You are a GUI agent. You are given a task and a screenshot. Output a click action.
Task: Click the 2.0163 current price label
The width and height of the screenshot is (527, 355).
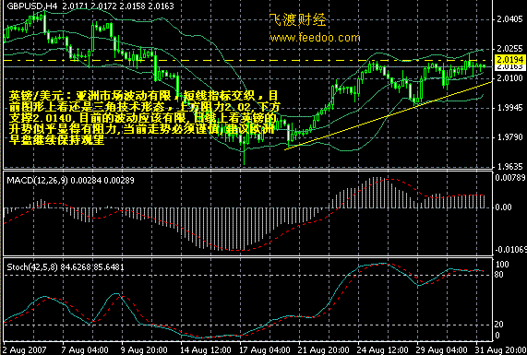[510, 66]
